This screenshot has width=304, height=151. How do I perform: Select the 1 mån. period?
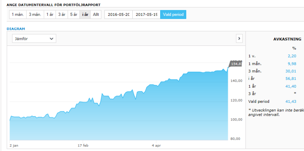(18, 15)
